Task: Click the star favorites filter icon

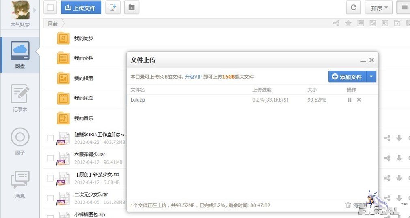Action: (x=348, y=24)
